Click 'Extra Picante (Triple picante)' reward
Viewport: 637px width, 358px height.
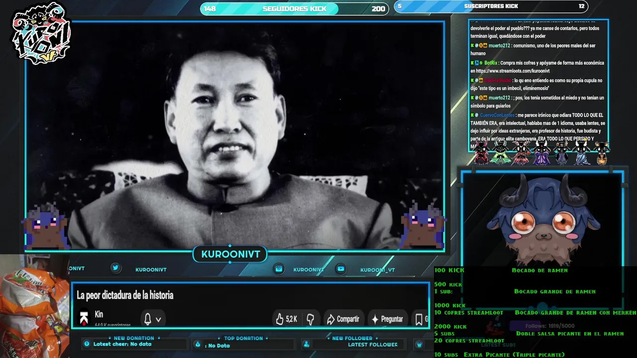coord(514,355)
